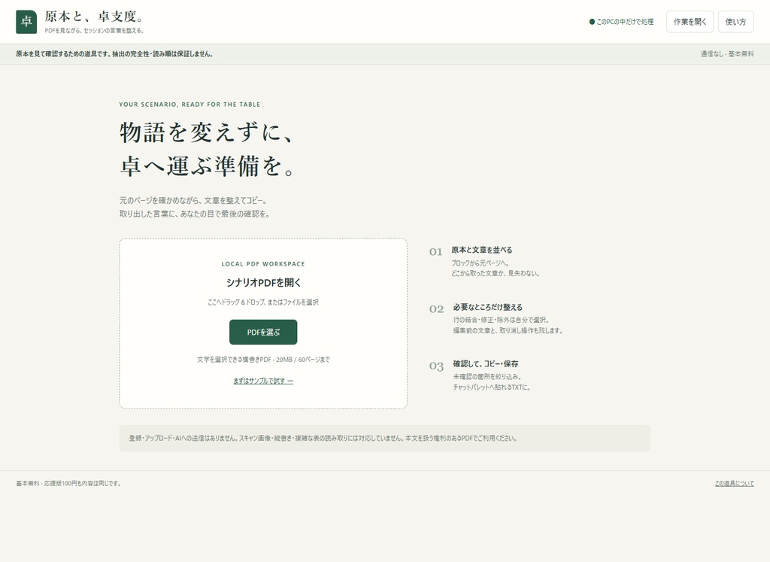This screenshot has height=562, width=770.
Task: Click the green 卓 logo icon
Action: [x=26, y=22]
